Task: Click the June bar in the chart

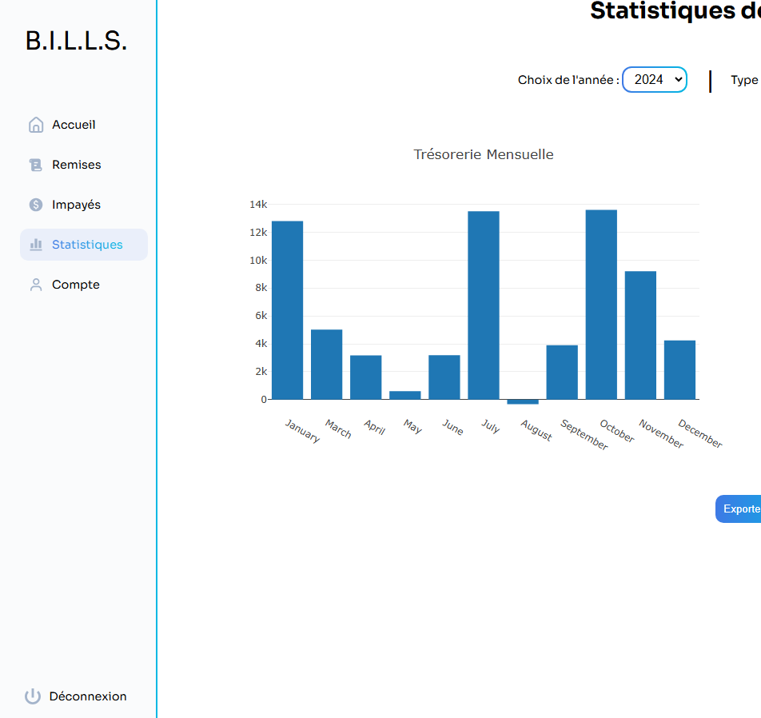Action: coord(444,377)
